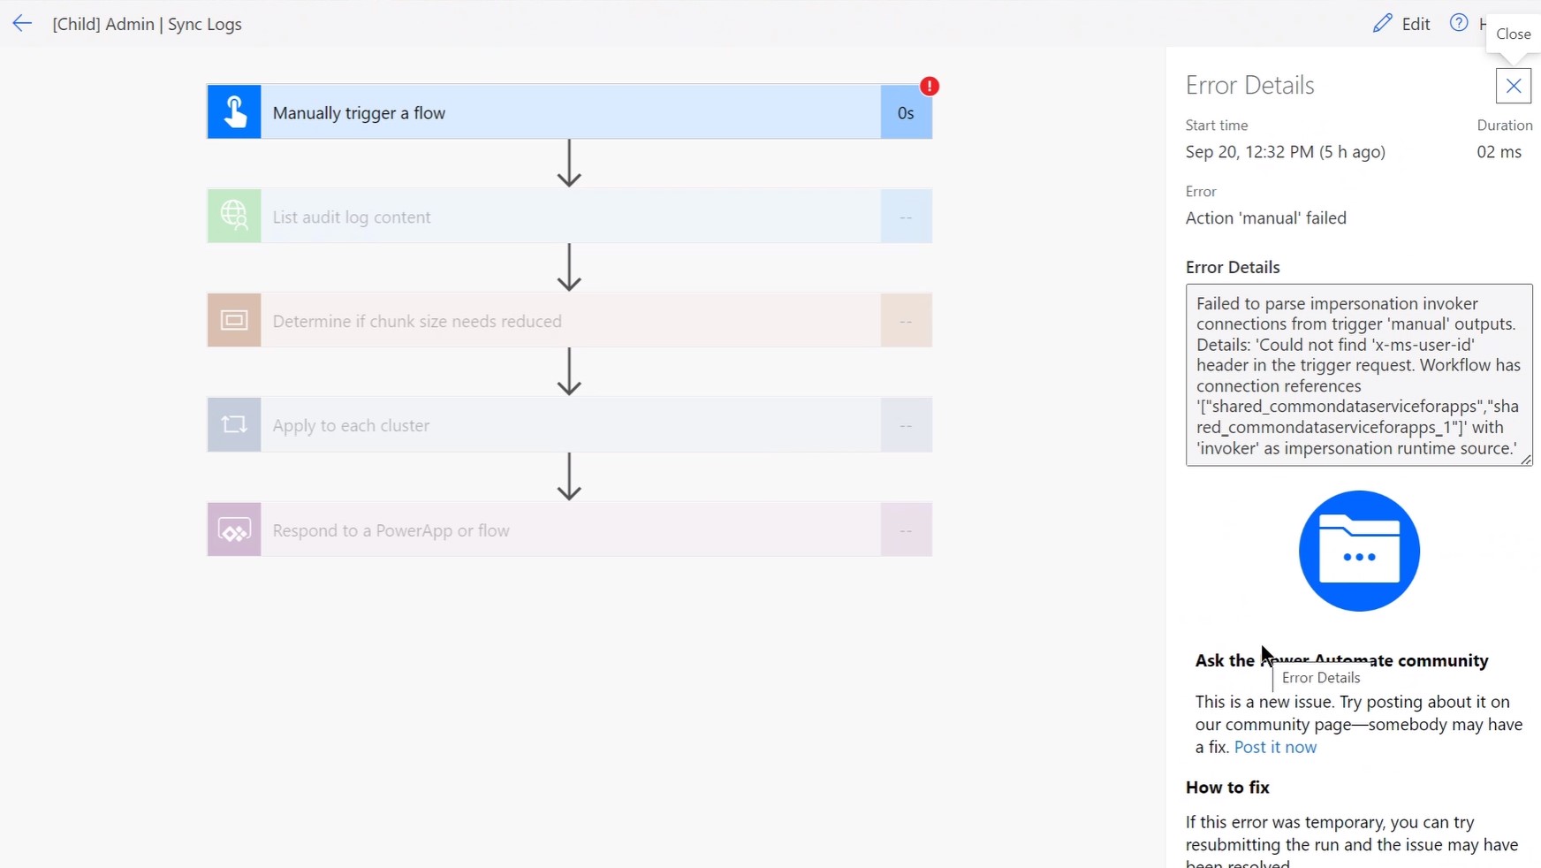Click inside the error details text box
Viewport: 1541px width, 868px height.
pyautogui.click(x=1358, y=375)
